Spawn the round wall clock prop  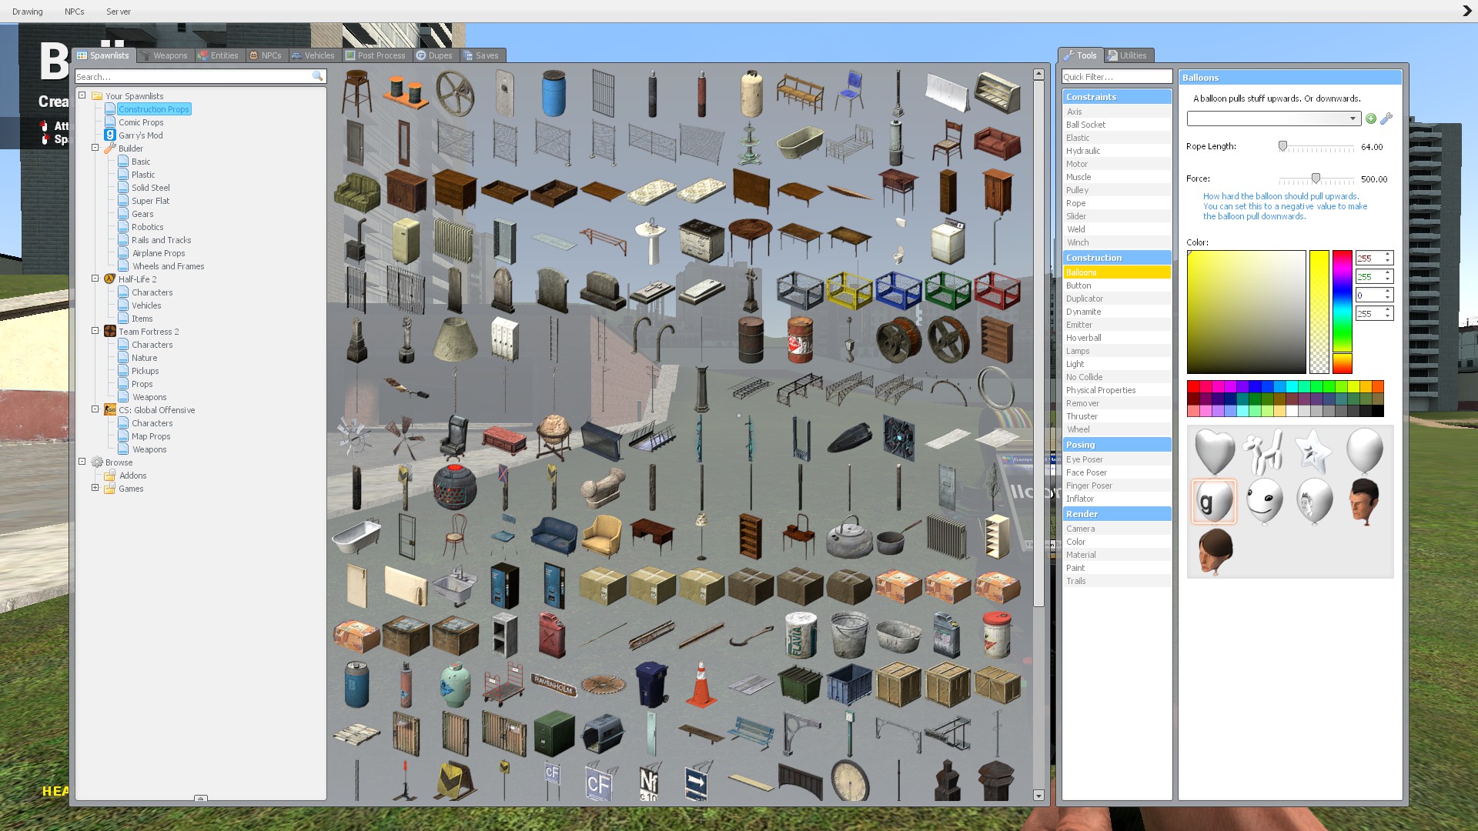(x=849, y=782)
